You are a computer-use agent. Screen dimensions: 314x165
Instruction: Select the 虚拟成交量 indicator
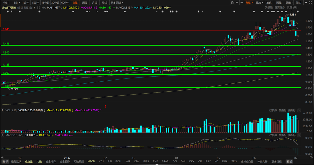pos(247,162)
